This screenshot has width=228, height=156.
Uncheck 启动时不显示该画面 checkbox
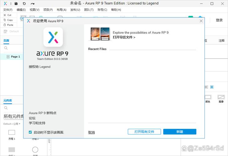(30, 132)
